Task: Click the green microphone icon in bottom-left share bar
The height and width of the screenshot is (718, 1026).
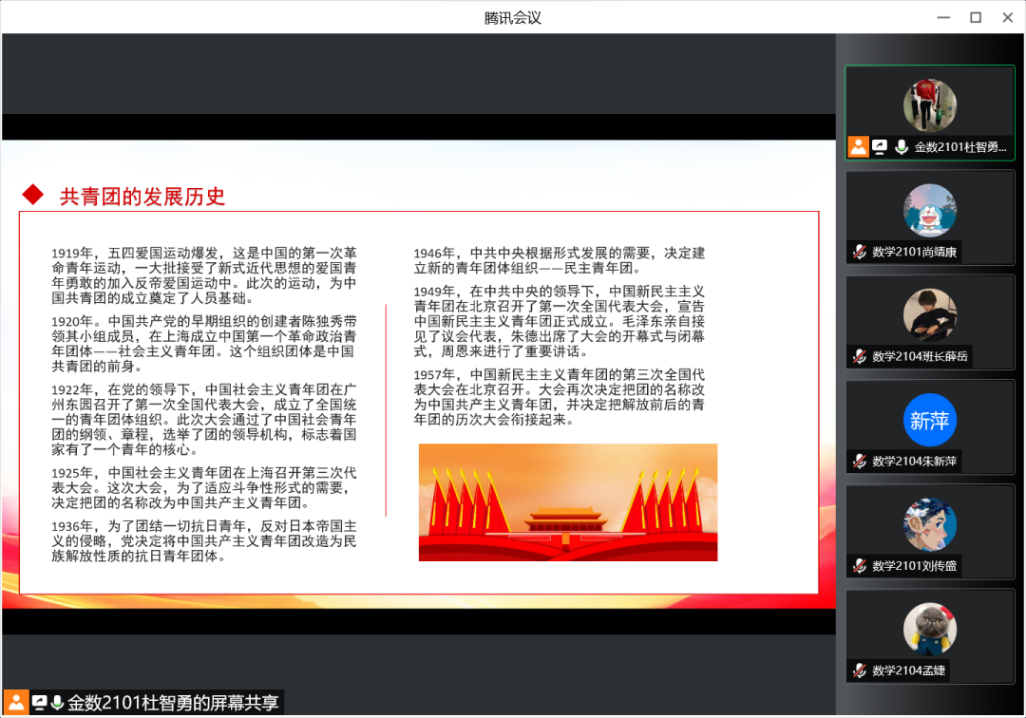Action: (57, 703)
